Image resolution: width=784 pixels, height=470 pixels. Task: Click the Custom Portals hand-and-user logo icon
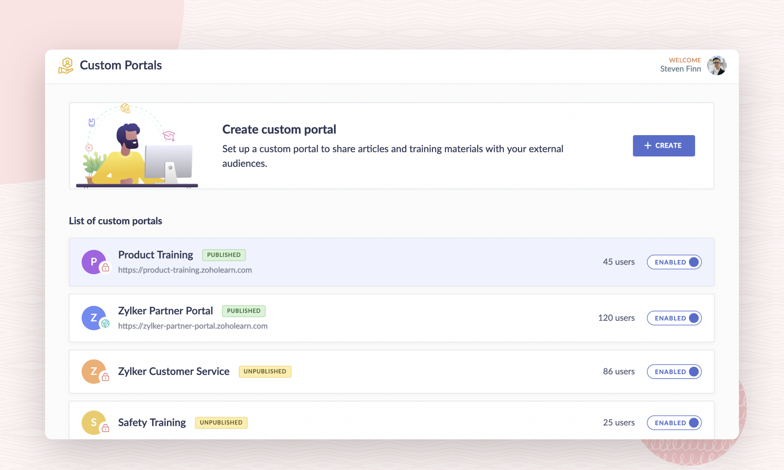pyautogui.click(x=66, y=65)
